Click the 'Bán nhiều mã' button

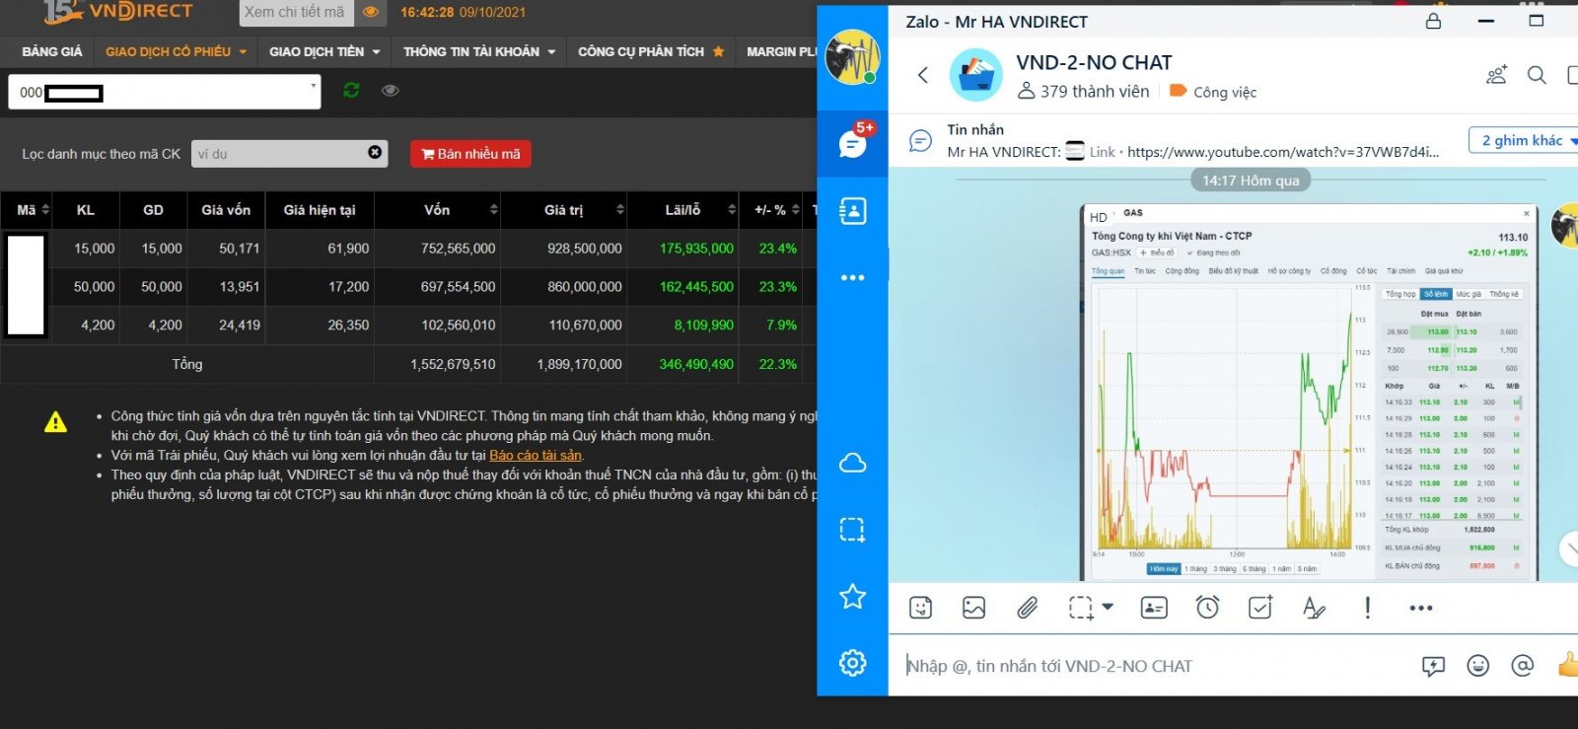click(470, 154)
